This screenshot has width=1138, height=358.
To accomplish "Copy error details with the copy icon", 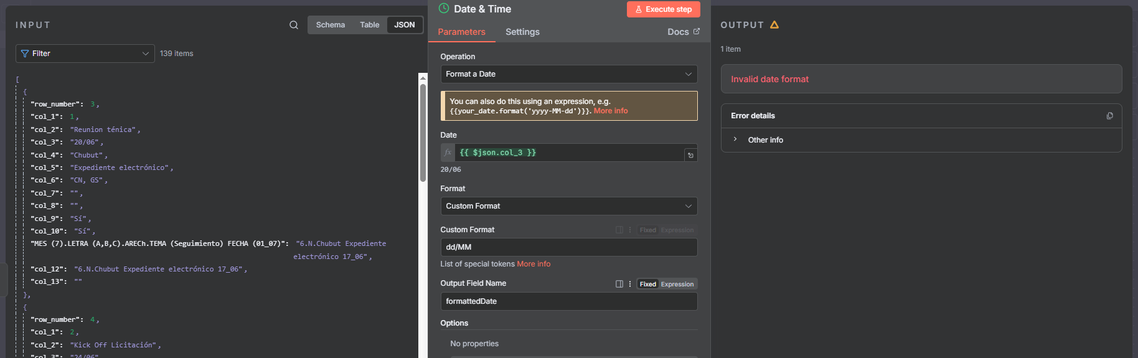I will [x=1109, y=116].
